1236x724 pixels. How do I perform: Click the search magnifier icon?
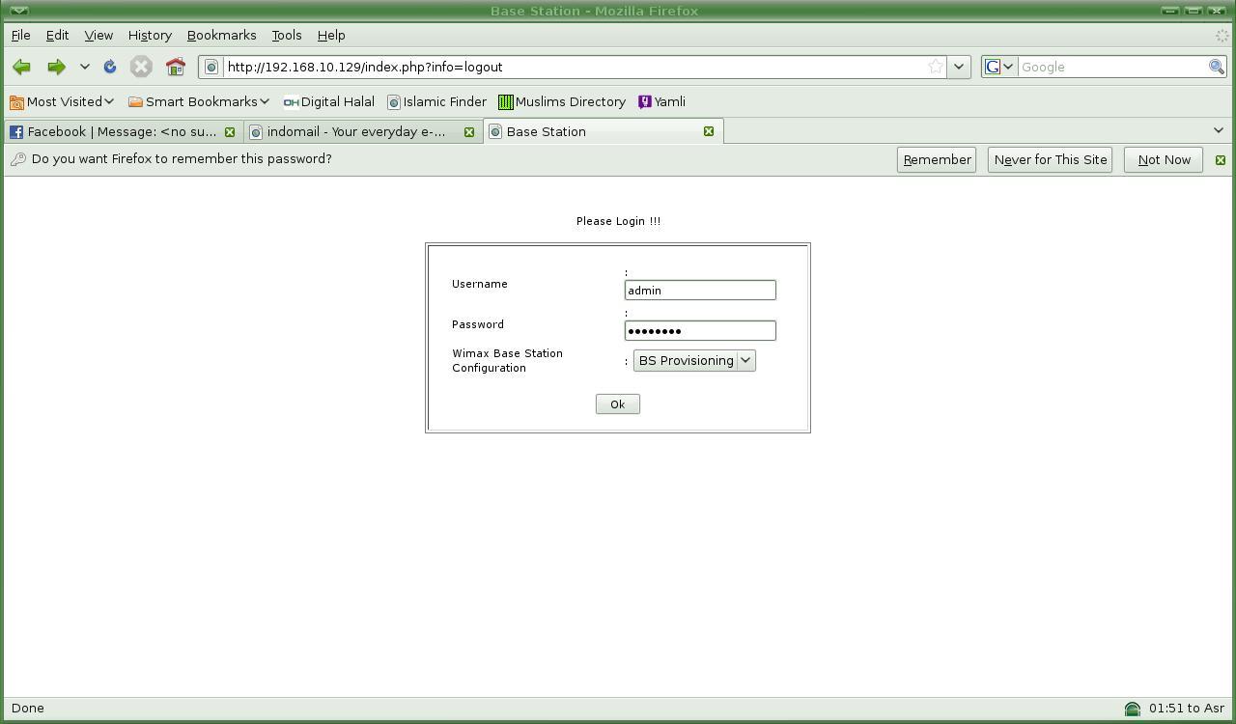tap(1217, 67)
